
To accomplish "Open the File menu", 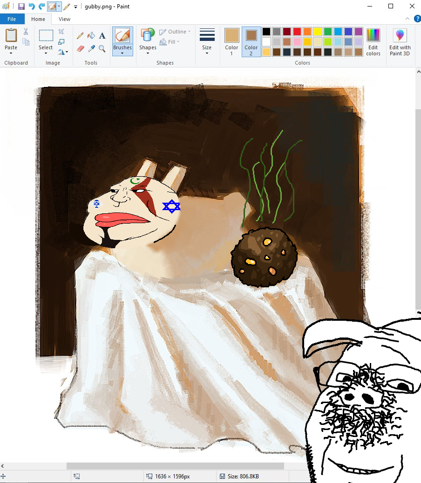I will [x=12, y=19].
